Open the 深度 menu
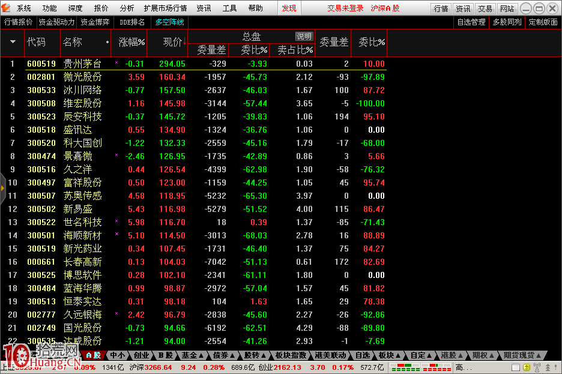The image size is (562, 374). tap(75, 8)
